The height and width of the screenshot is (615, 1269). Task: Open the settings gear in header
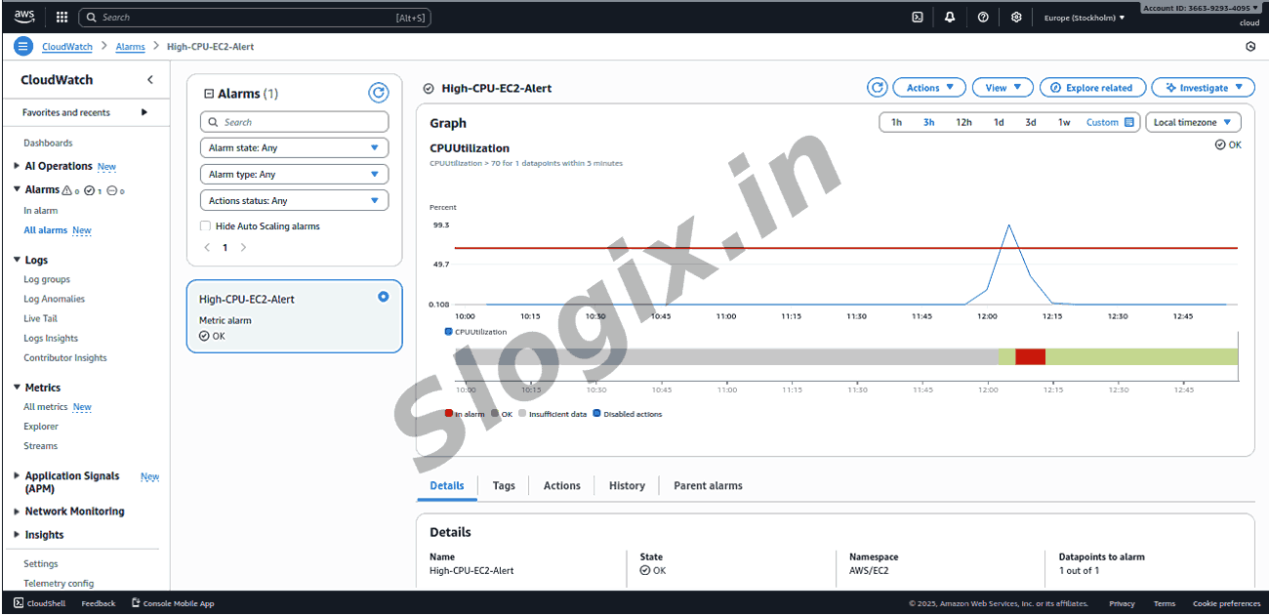pos(1016,18)
